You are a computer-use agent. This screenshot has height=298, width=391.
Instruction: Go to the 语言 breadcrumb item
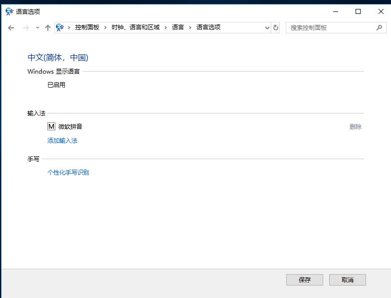178,28
